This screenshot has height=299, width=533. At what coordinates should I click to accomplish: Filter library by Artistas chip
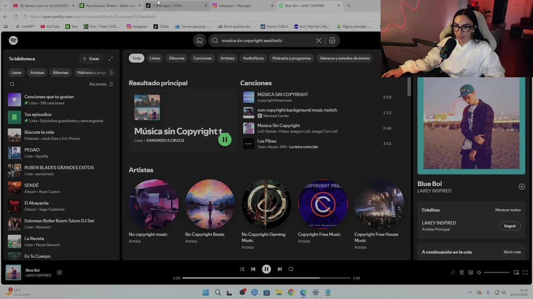pyautogui.click(x=37, y=73)
